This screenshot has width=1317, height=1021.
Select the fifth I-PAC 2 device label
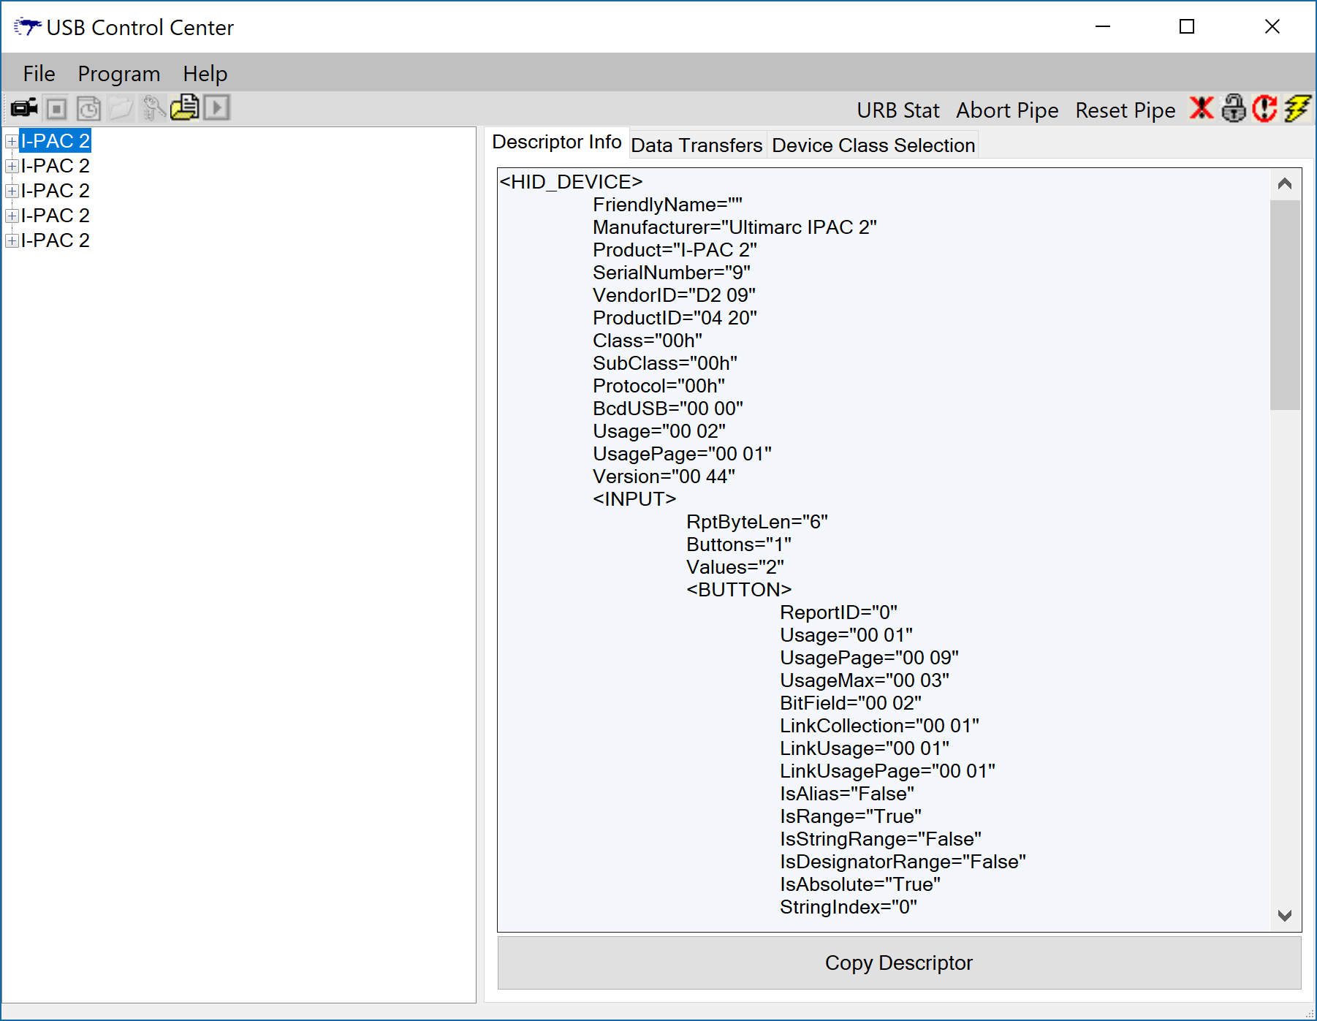coord(55,240)
